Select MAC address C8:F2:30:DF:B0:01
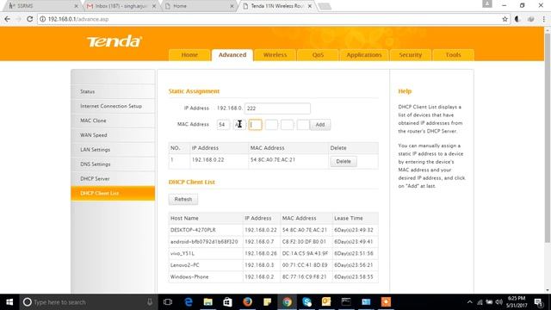The height and width of the screenshot is (310, 551). point(304,242)
